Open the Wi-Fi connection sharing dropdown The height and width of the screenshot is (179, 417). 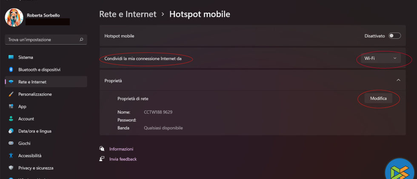tap(380, 58)
